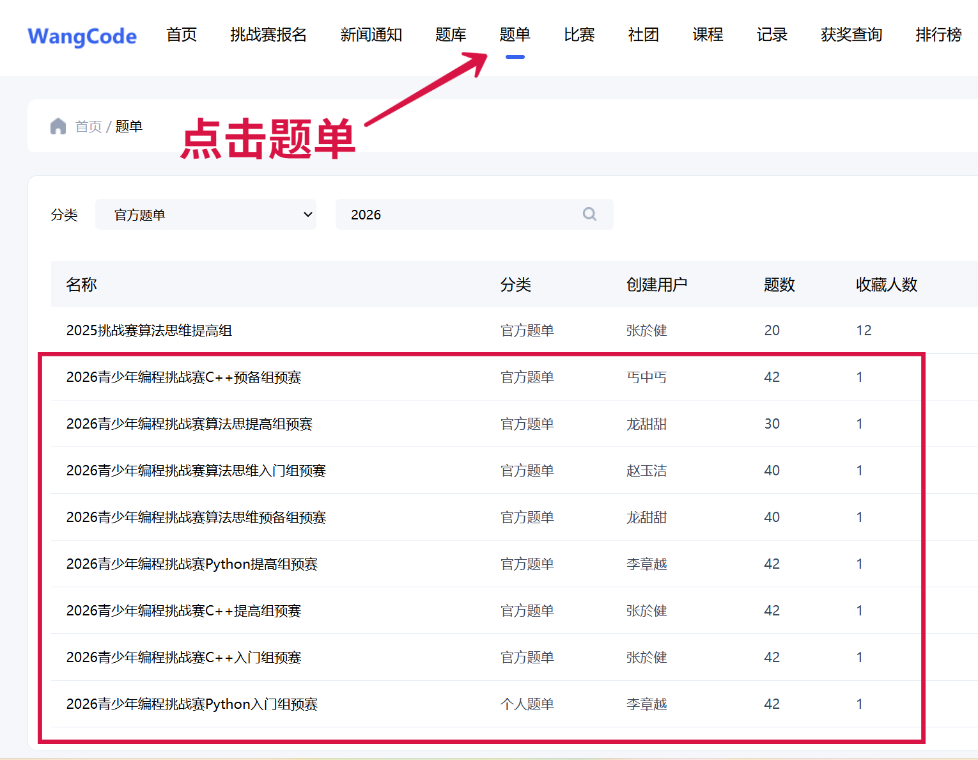Select the 题单 navigation tab
This screenshot has width=978, height=760.
click(515, 35)
